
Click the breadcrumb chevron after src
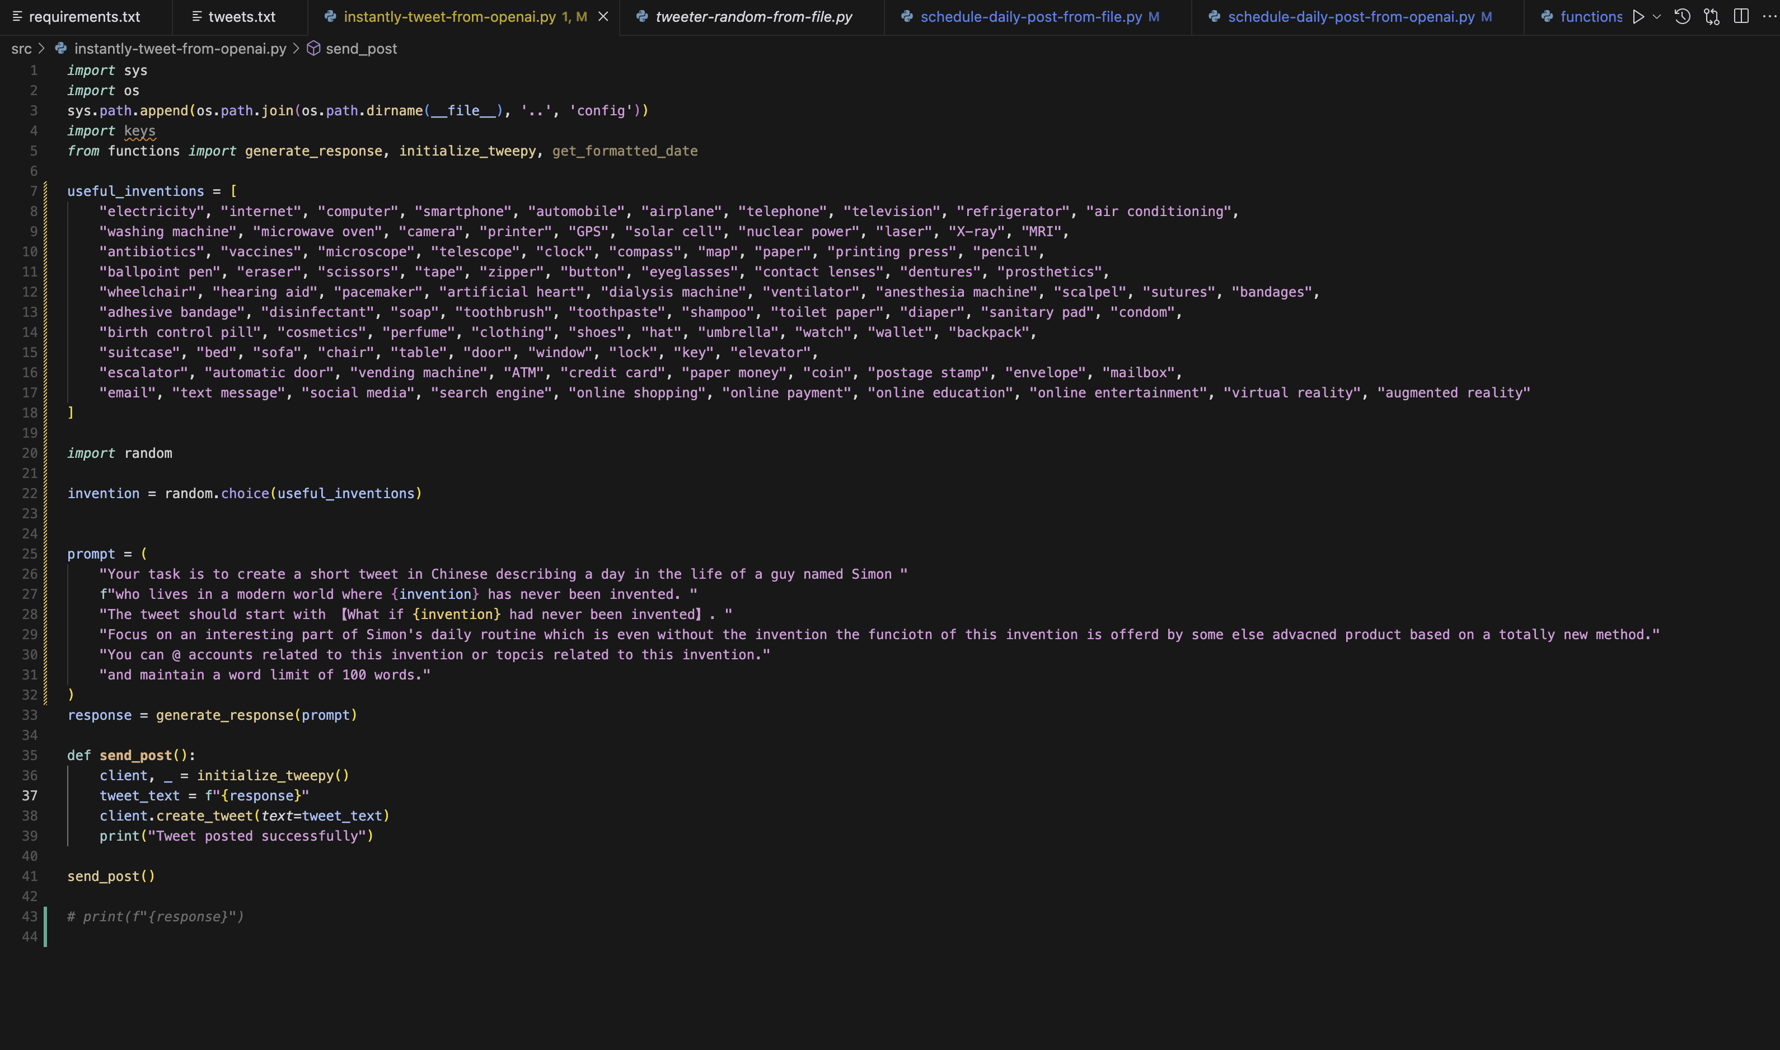42,49
